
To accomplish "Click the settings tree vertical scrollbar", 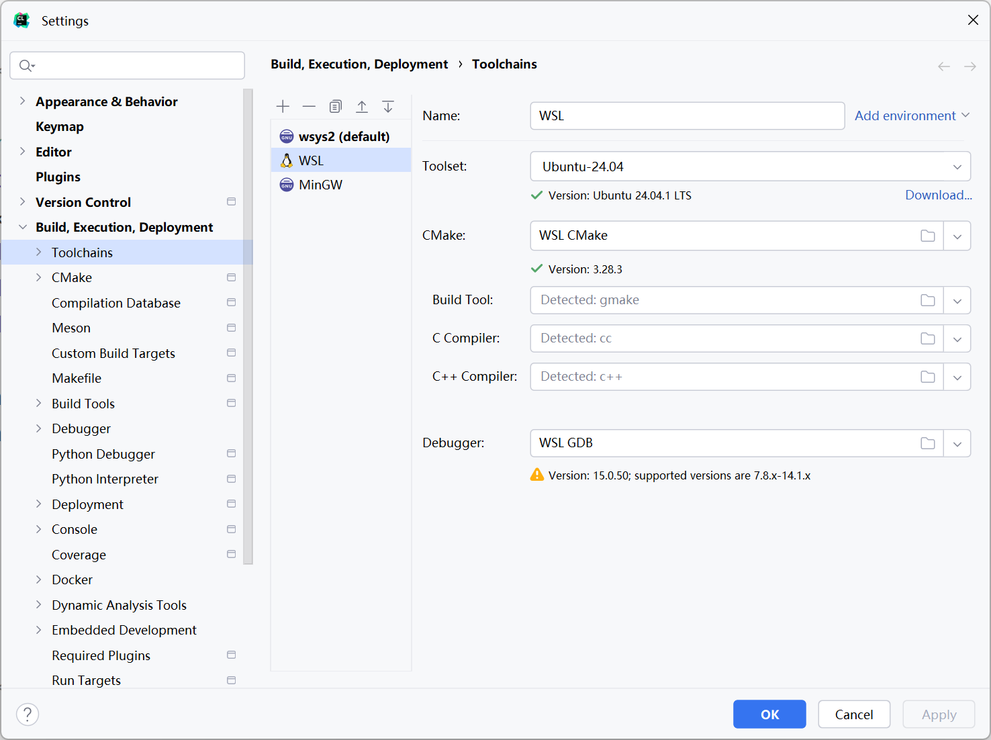I will (248, 326).
